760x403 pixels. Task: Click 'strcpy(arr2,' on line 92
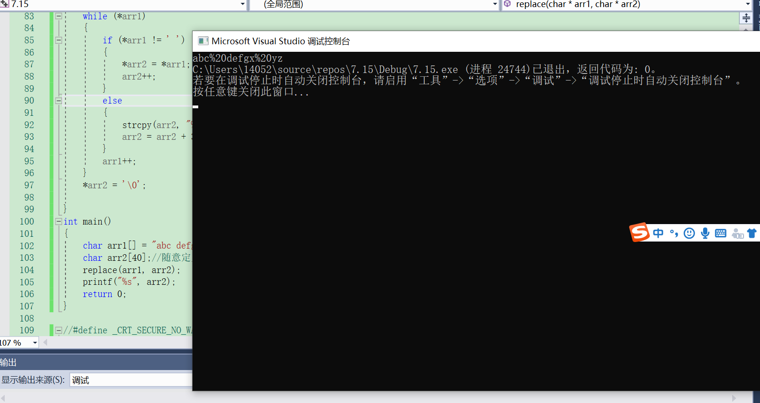tap(151, 125)
